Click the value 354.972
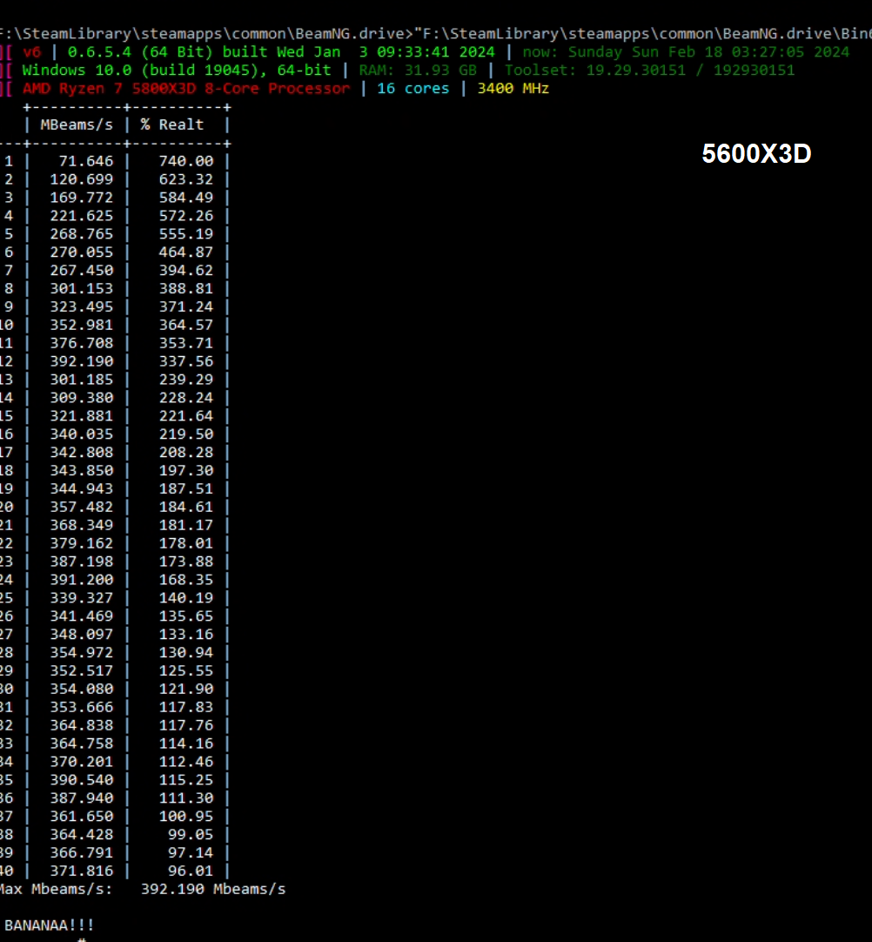The height and width of the screenshot is (942, 872). tap(81, 652)
